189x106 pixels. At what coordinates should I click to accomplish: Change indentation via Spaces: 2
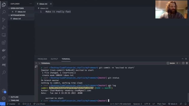point(138,104)
